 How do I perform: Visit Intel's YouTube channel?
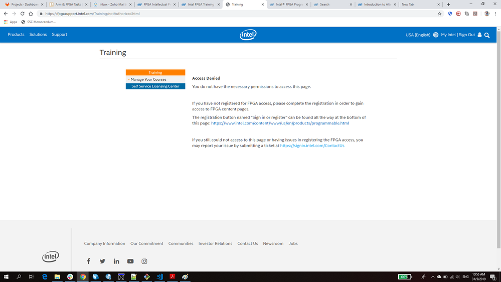tap(130, 261)
